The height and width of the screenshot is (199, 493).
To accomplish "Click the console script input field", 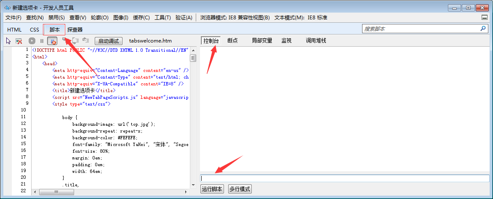I will [x=345, y=178].
